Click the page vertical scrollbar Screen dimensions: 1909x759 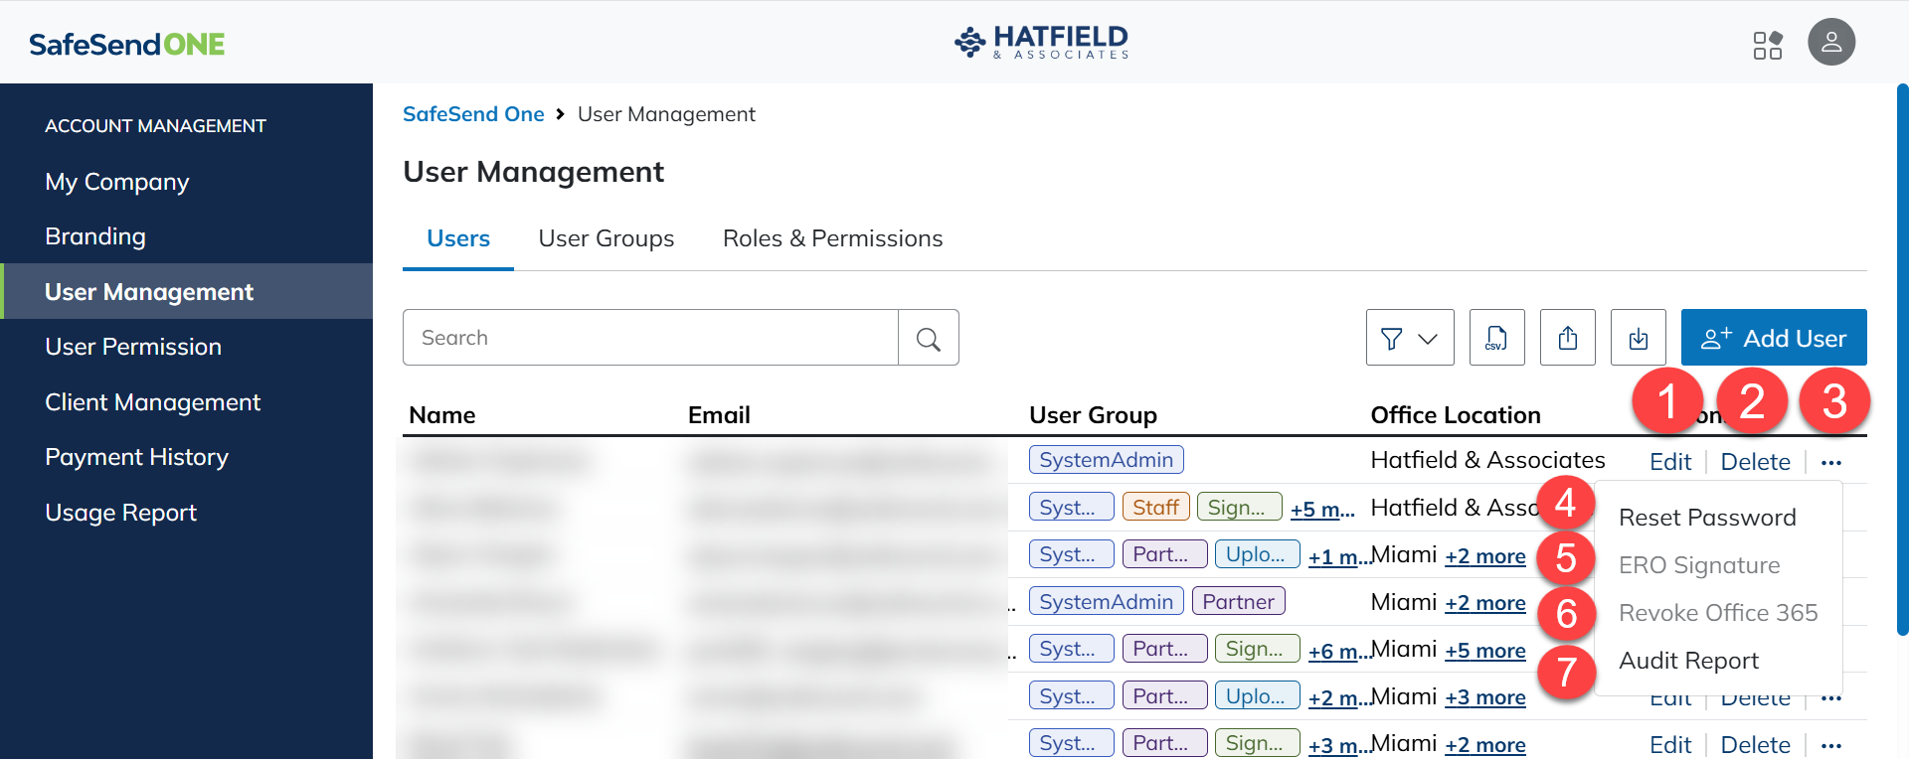(x=1902, y=360)
